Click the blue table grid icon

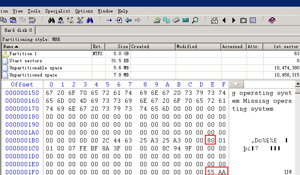click(253, 20)
